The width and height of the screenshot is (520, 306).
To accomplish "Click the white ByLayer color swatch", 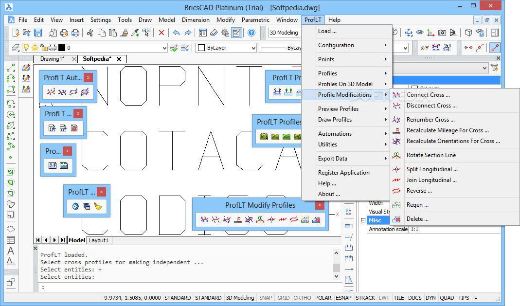I will [201, 48].
